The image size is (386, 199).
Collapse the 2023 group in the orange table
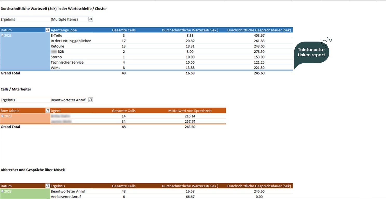[2, 116]
